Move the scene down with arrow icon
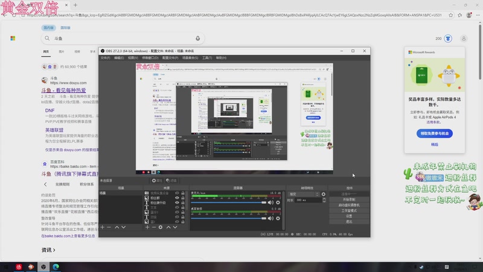The width and height of the screenshot is (483, 272). [124, 227]
